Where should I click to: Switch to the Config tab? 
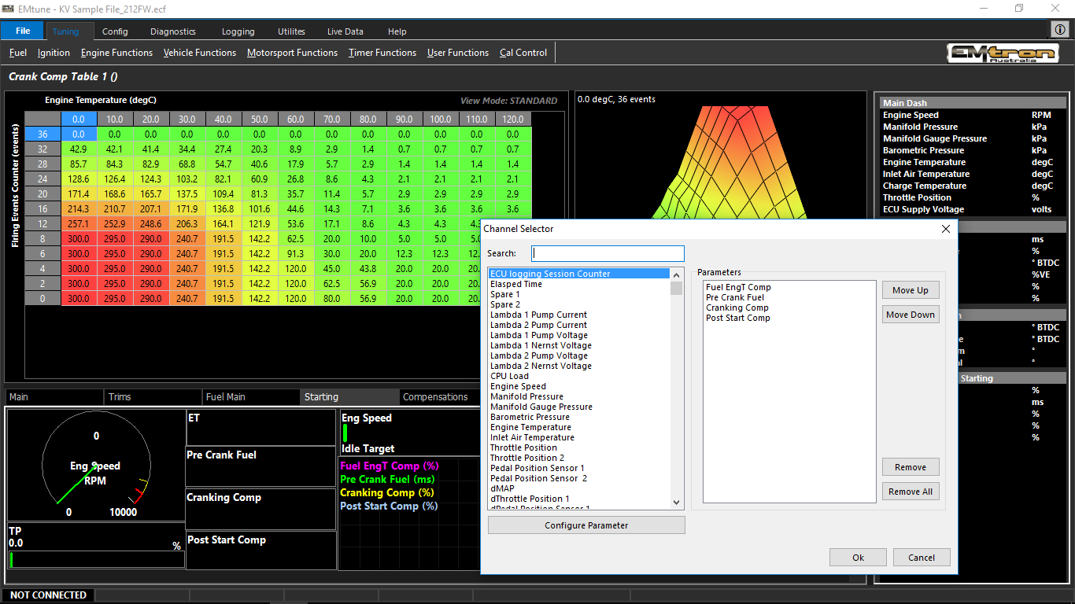click(x=115, y=31)
